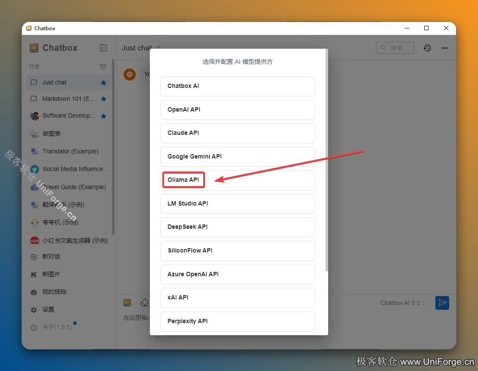Open Social Media Influencer conversation
The width and height of the screenshot is (478, 371).
click(x=68, y=169)
